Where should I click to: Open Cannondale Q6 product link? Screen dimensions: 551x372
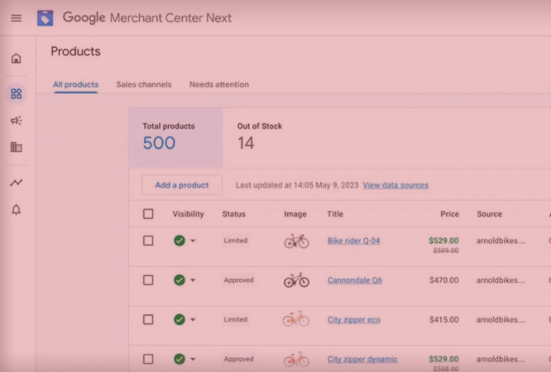(x=355, y=280)
